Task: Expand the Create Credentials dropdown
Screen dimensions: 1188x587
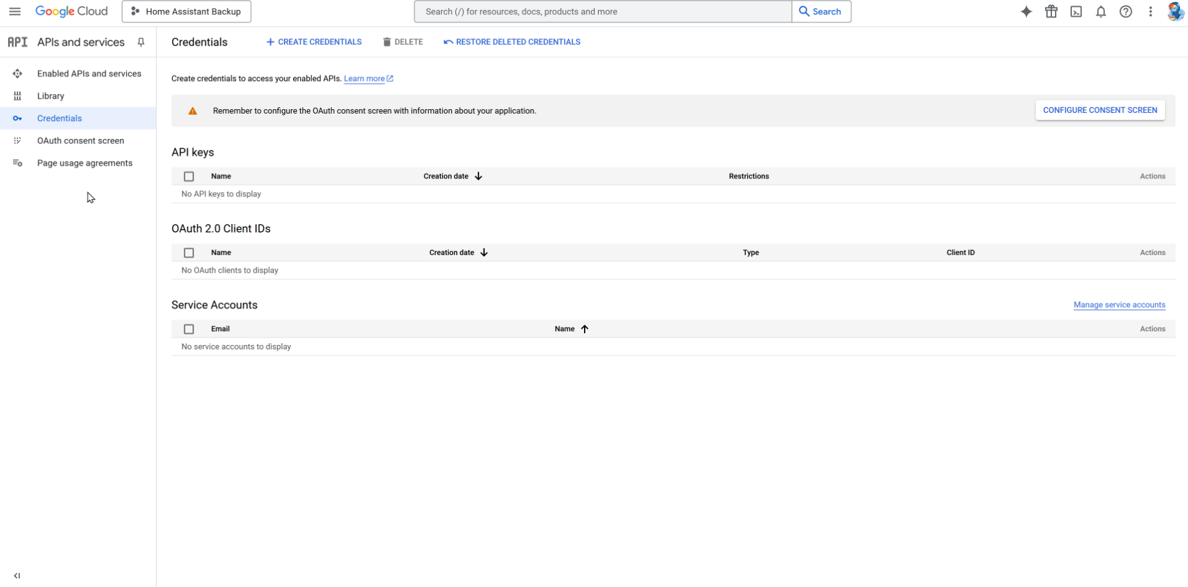Action: coord(314,42)
